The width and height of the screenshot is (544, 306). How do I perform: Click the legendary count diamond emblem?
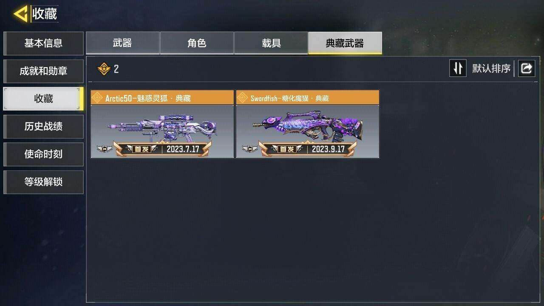104,69
